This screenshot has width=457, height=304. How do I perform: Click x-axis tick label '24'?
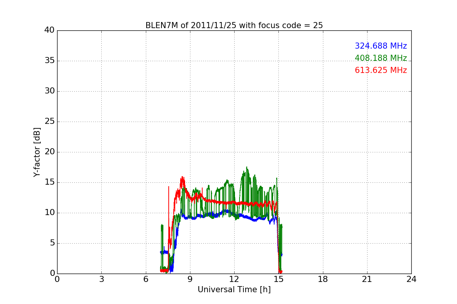point(411,279)
